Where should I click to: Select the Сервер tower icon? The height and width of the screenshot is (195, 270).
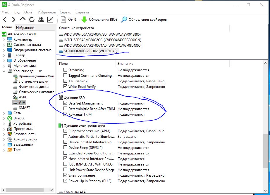(x=10, y=55)
